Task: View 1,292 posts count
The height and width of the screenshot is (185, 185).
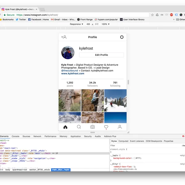Action: (x=70, y=84)
